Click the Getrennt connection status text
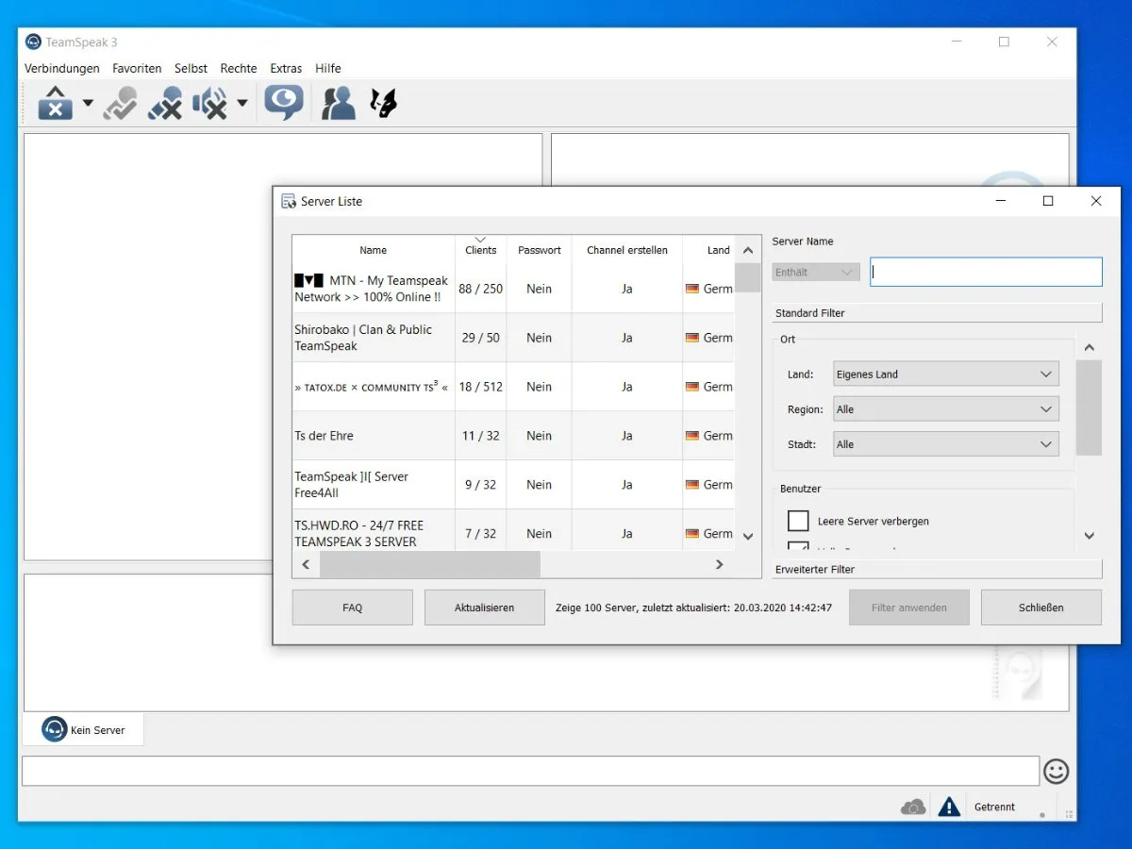Screen dimensions: 1132x849 click(995, 807)
